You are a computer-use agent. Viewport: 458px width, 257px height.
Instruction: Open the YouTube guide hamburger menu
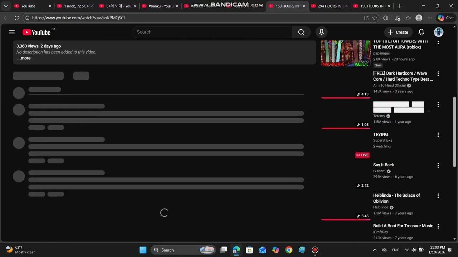pos(12,32)
